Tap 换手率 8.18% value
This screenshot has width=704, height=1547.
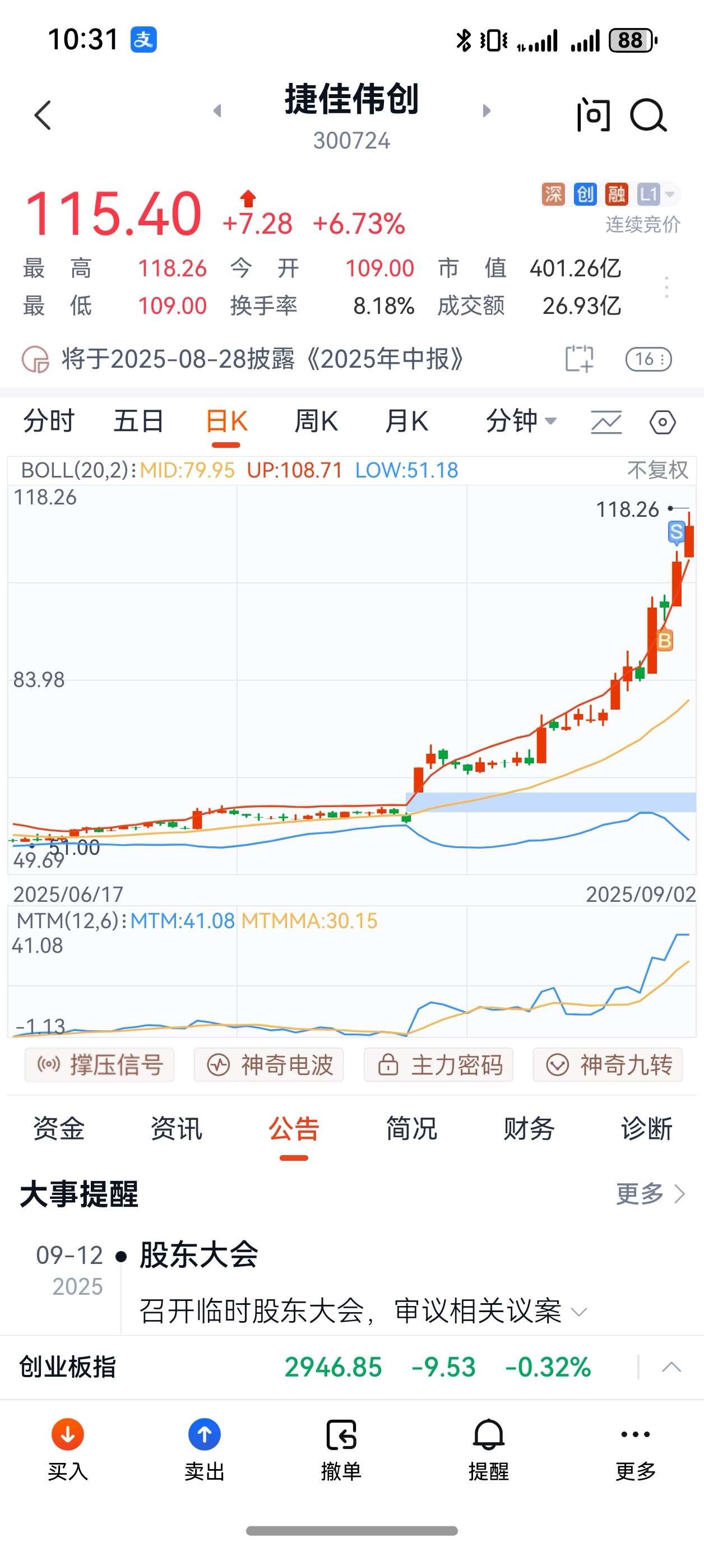tap(384, 305)
